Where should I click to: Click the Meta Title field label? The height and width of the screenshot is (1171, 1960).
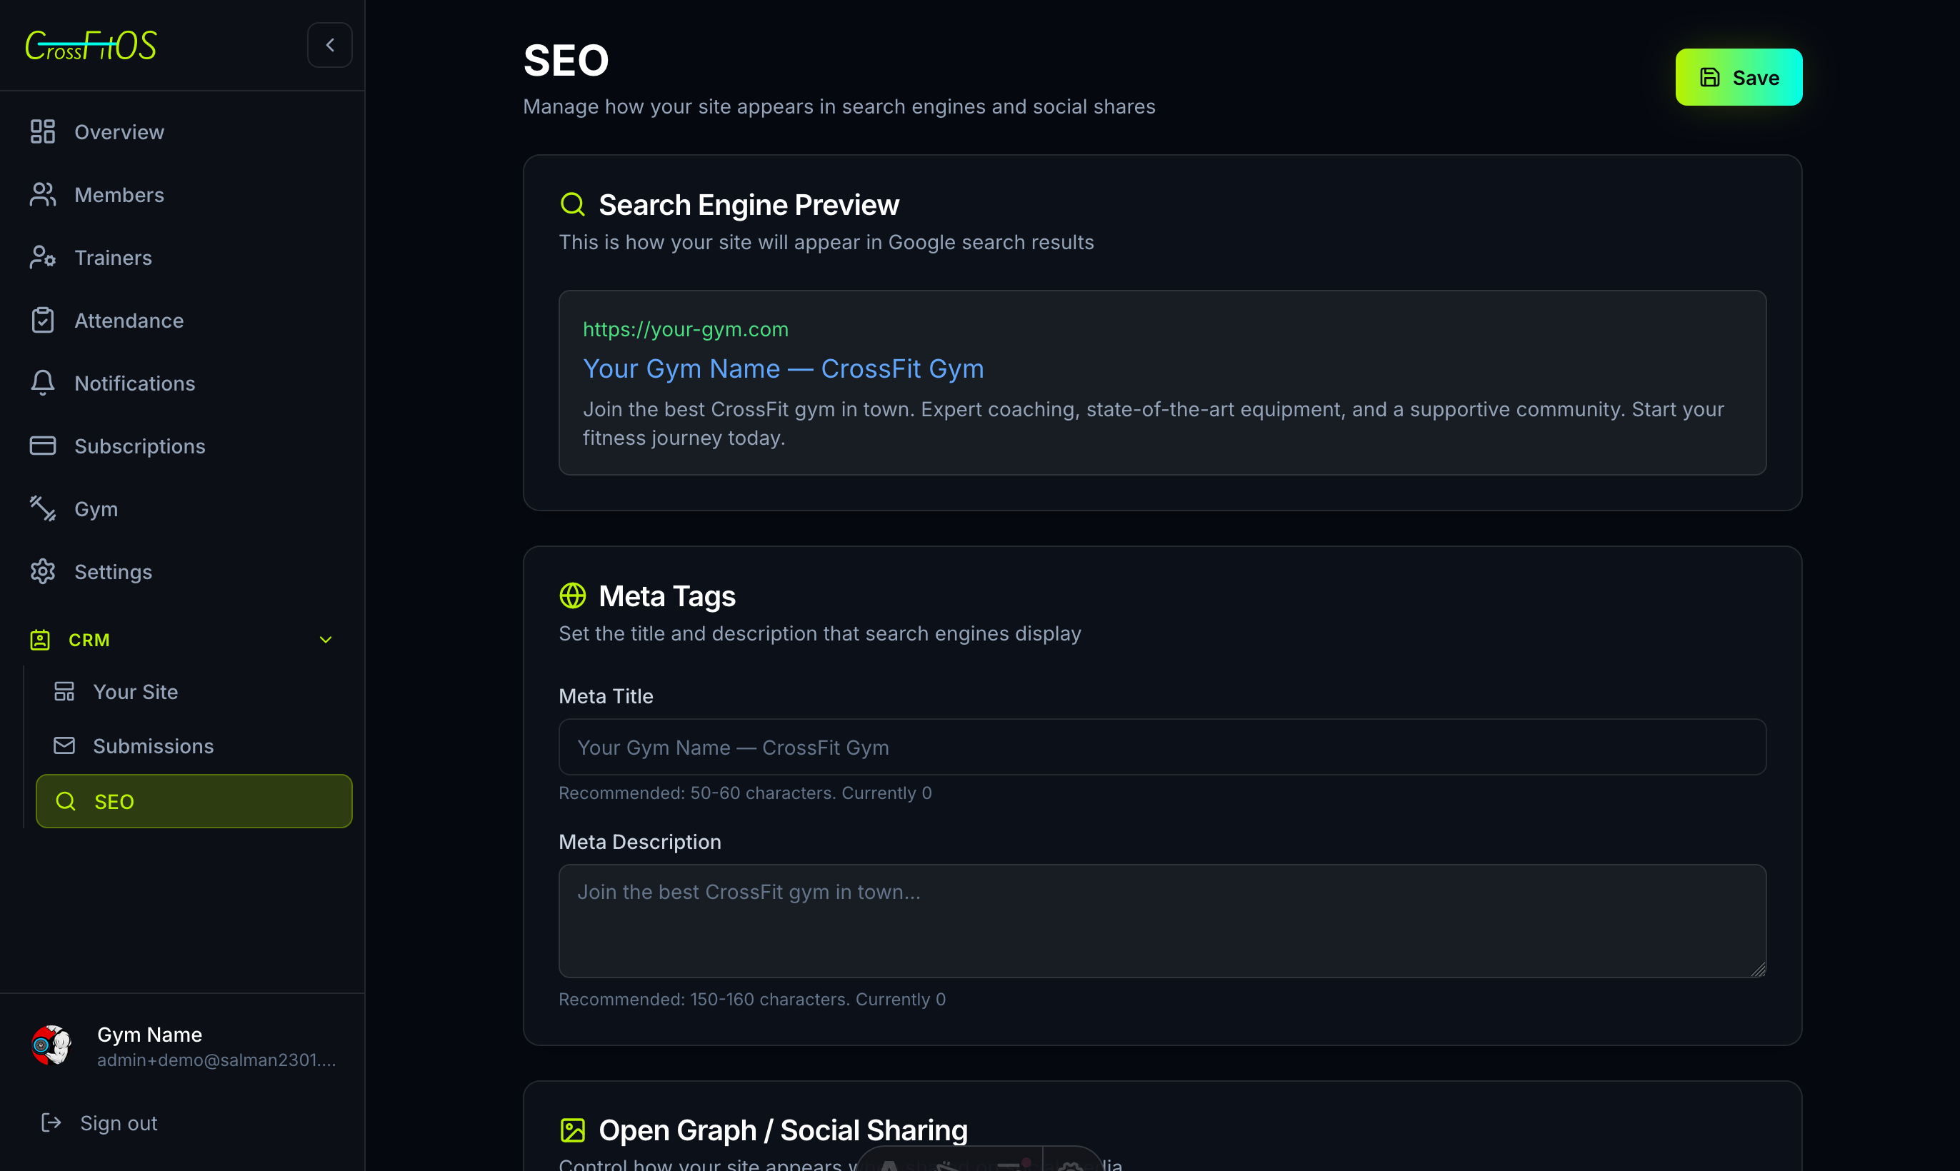coord(606,696)
